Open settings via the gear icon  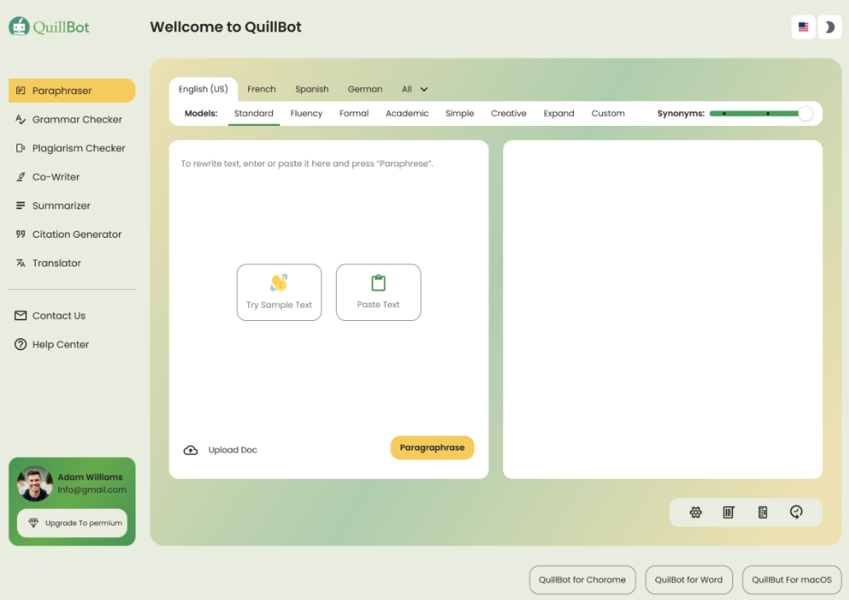tap(696, 512)
